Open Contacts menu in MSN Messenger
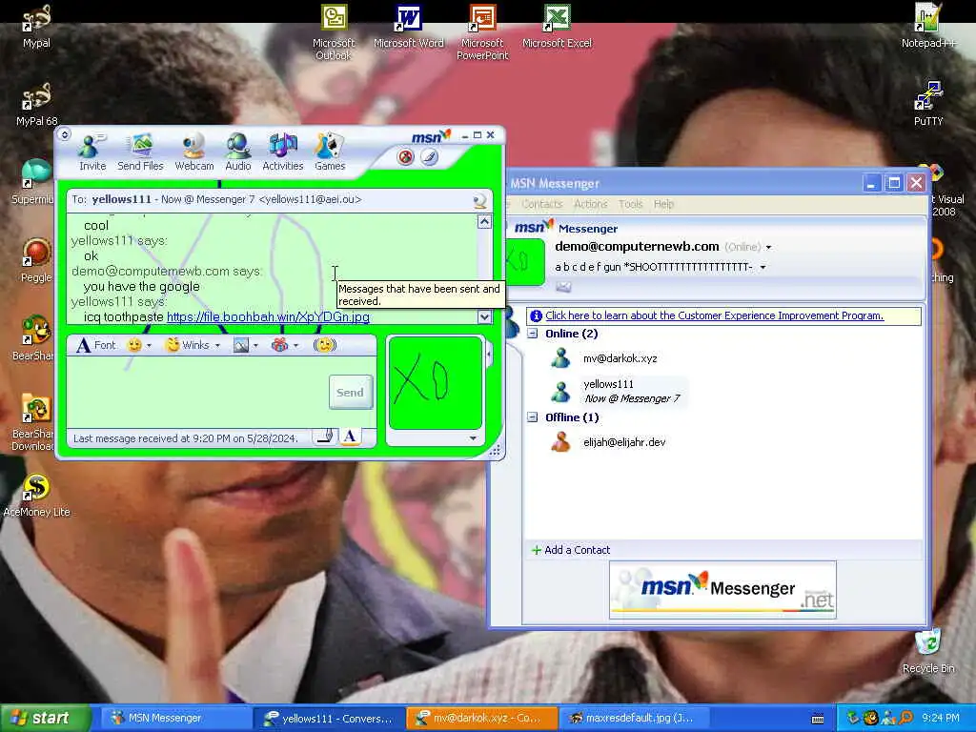Viewport: 976px width, 732px height. tap(542, 204)
